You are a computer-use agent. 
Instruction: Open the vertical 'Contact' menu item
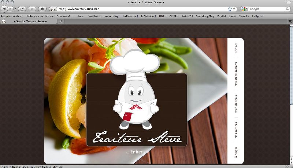pyautogui.click(x=236, y=48)
